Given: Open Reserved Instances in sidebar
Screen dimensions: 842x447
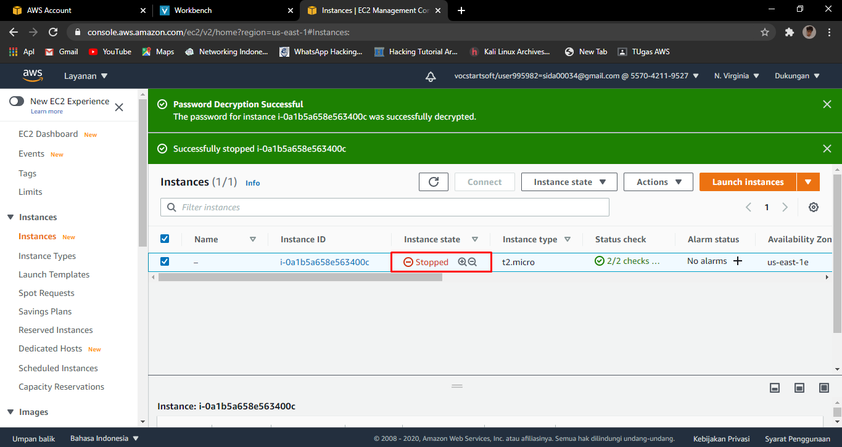Looking at the screenshot, I should click(56, 330).
